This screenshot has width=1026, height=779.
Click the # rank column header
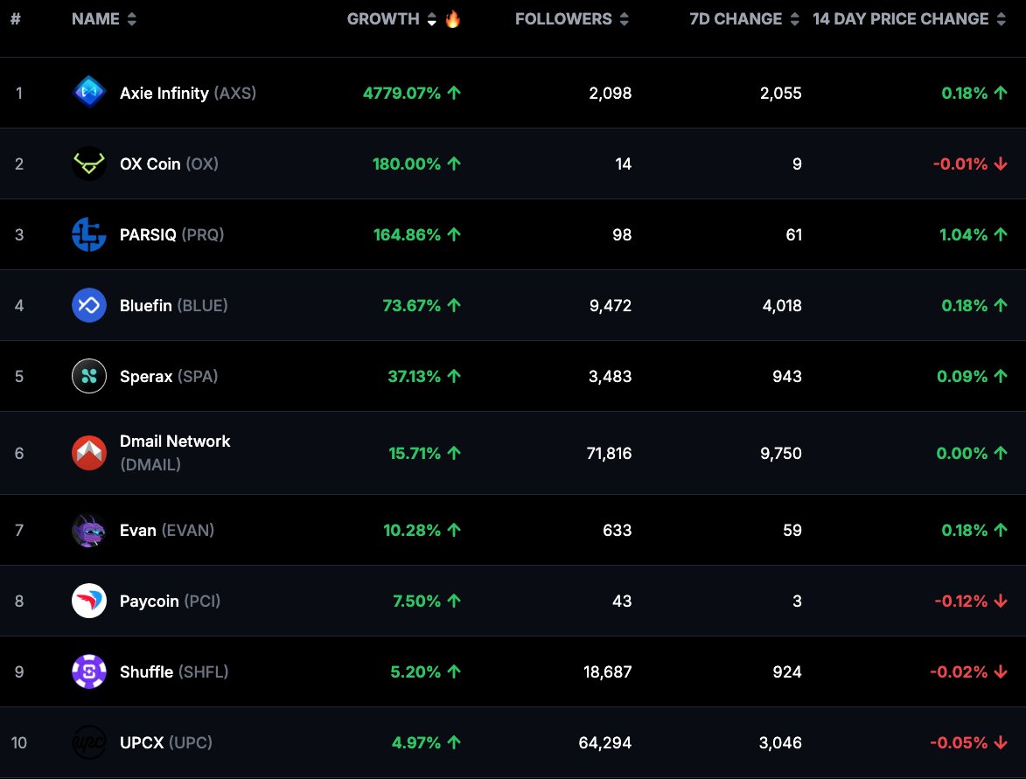(16, 19)
